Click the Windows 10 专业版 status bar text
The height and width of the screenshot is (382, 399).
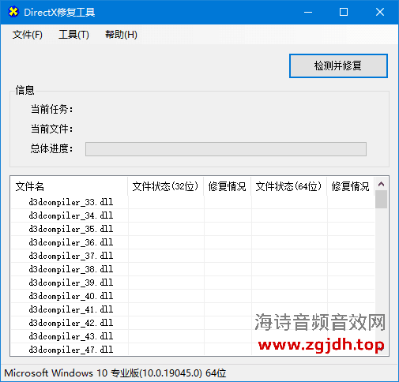tap(115, 373)
